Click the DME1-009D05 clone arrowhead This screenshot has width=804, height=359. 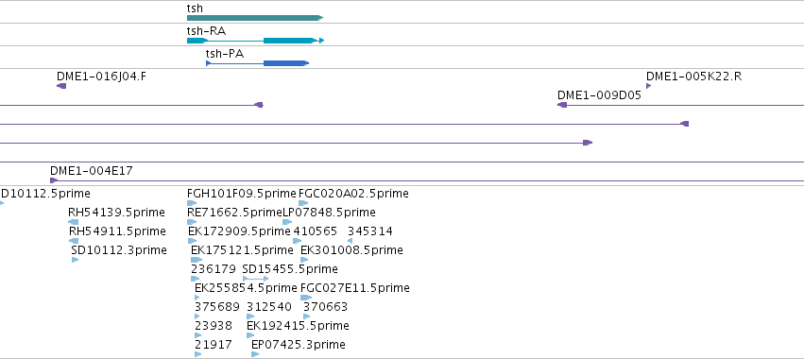(x=562, y=105)
